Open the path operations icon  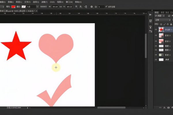76,7
